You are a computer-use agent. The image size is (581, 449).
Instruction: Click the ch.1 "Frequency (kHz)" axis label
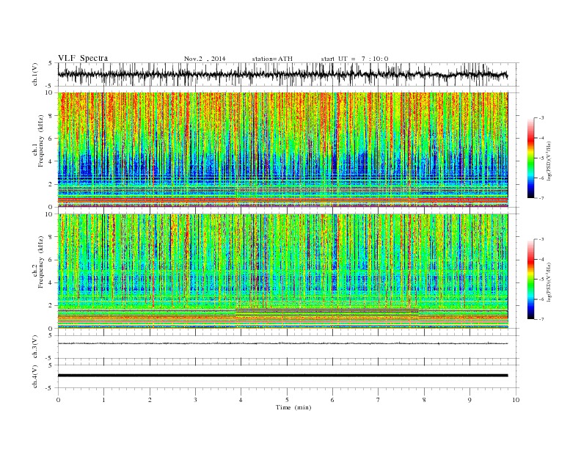click(x=40, y=141)
